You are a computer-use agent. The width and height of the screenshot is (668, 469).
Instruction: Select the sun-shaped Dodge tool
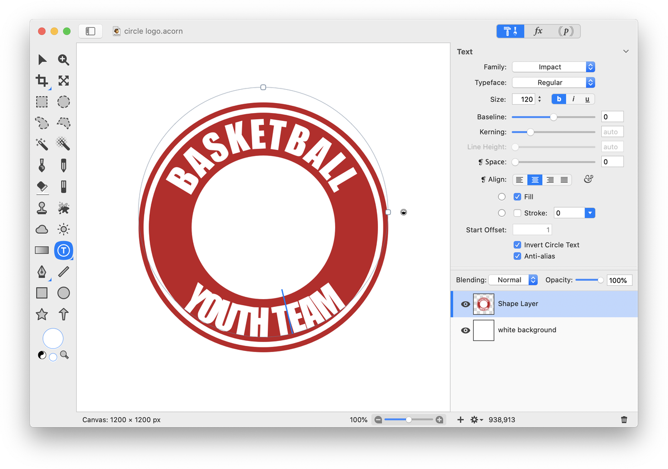coord(64,229)
